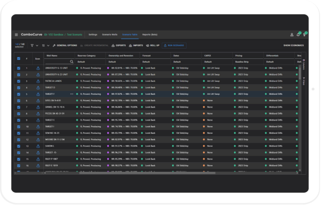Click the Econ icon for PECOS SN 43-31 01

pyautogui.click(x=38, y=114)
